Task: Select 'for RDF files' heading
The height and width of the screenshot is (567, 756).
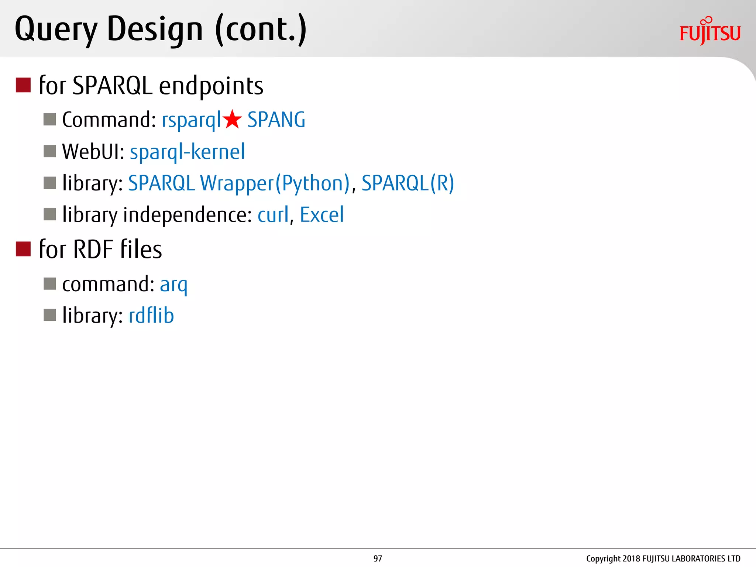Action: point(100,249)
